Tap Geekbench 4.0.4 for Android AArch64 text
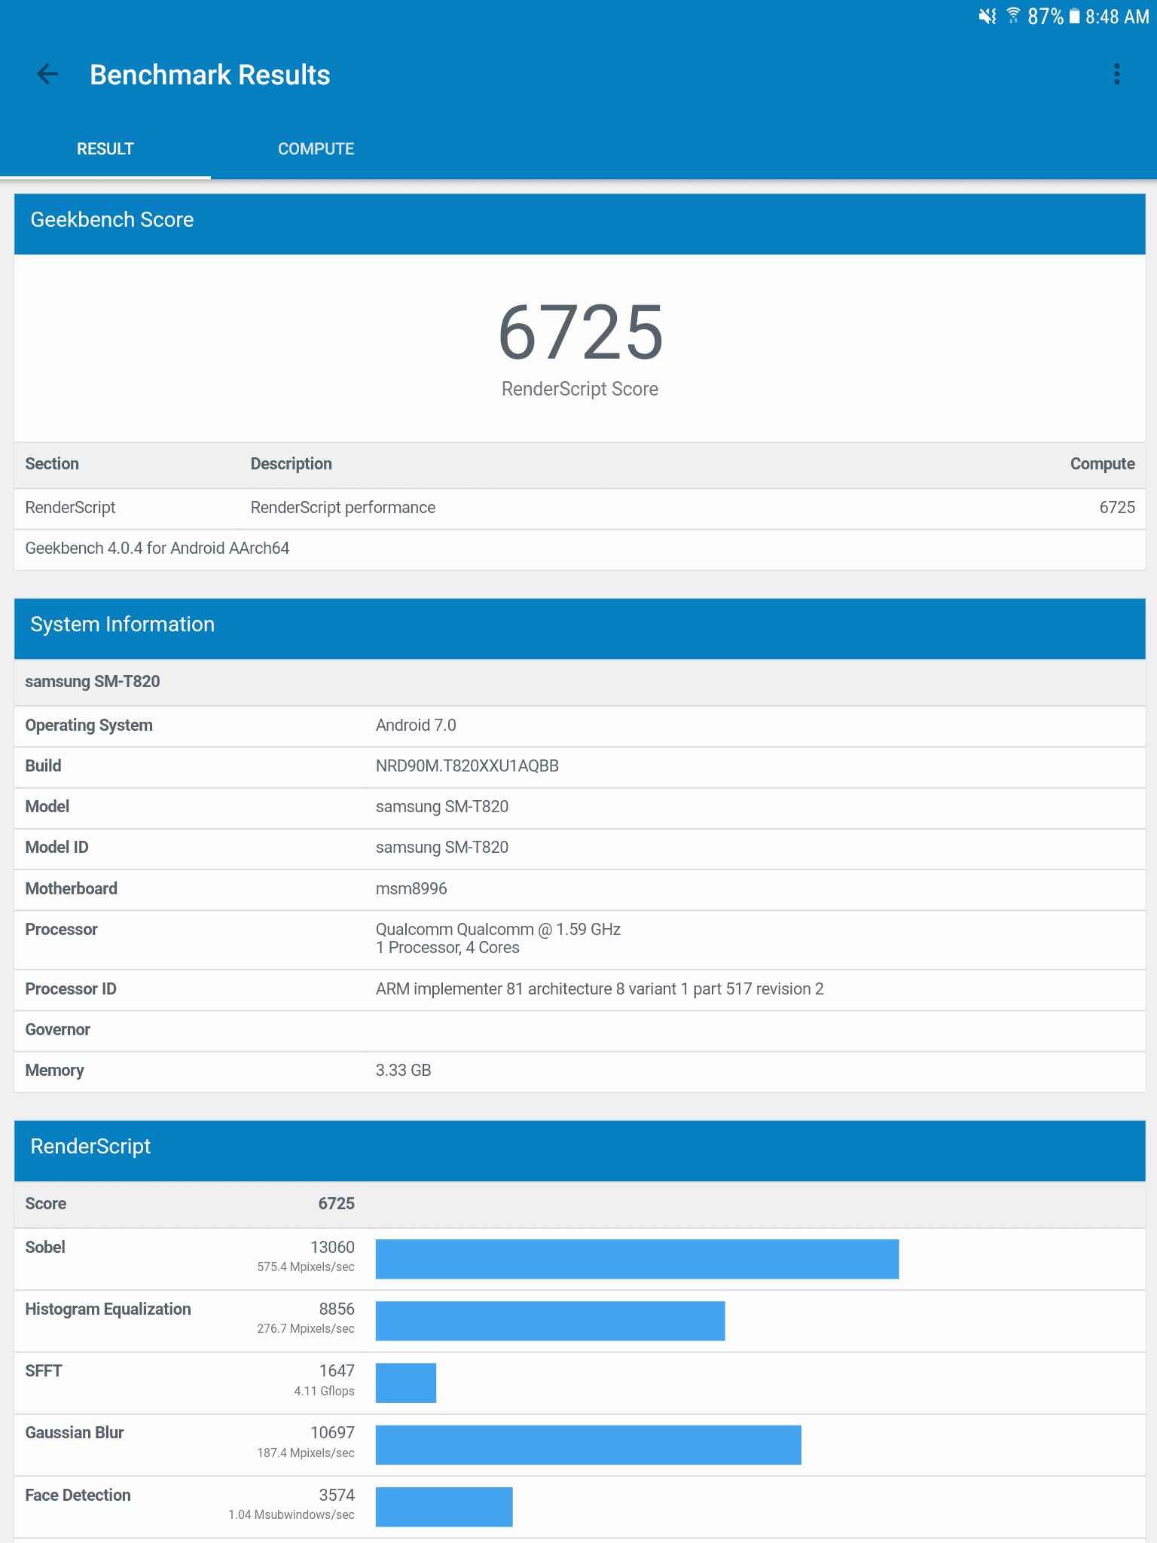The height and width of the screenshot is (1543, 1157). [x=157, y=548]
